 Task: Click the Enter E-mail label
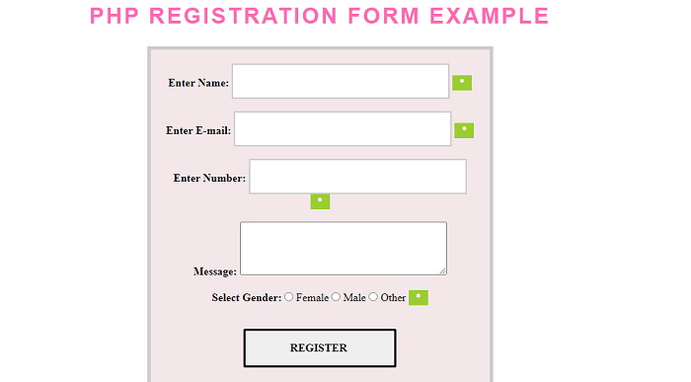[x=198, y=130]
